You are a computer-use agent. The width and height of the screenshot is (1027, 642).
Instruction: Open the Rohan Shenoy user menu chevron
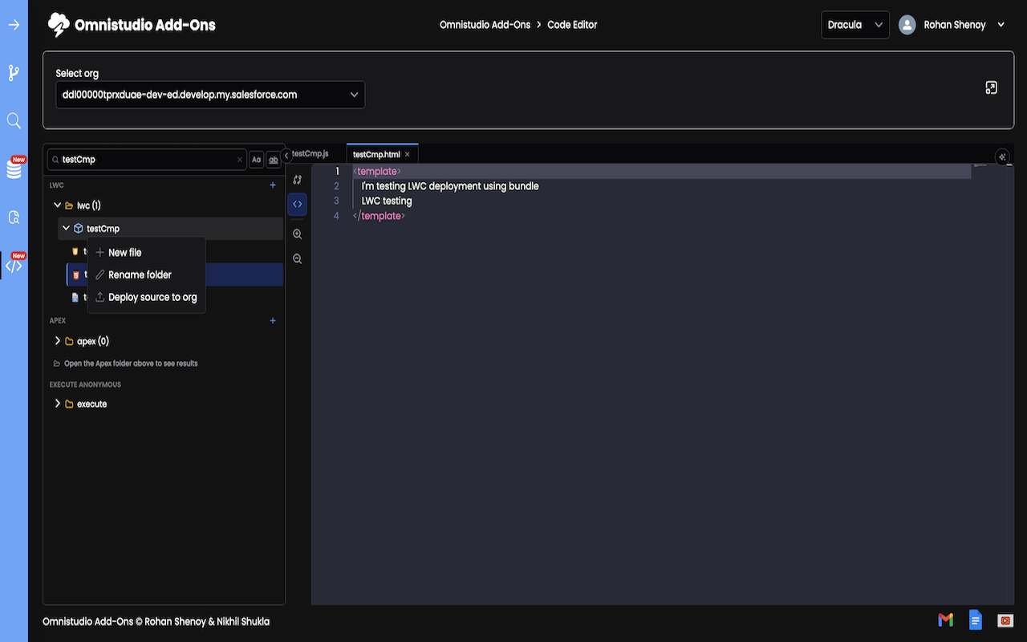pos(1001,25)
